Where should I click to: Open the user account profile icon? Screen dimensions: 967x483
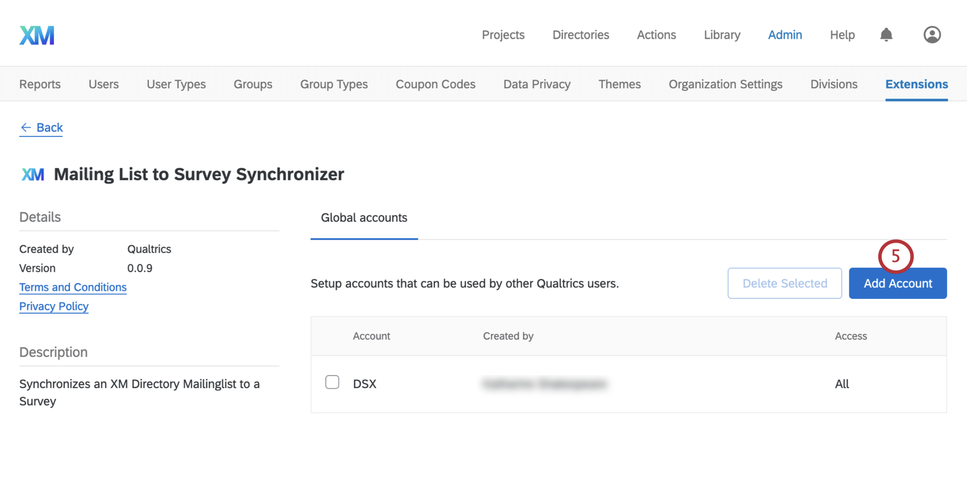[932, 35]
